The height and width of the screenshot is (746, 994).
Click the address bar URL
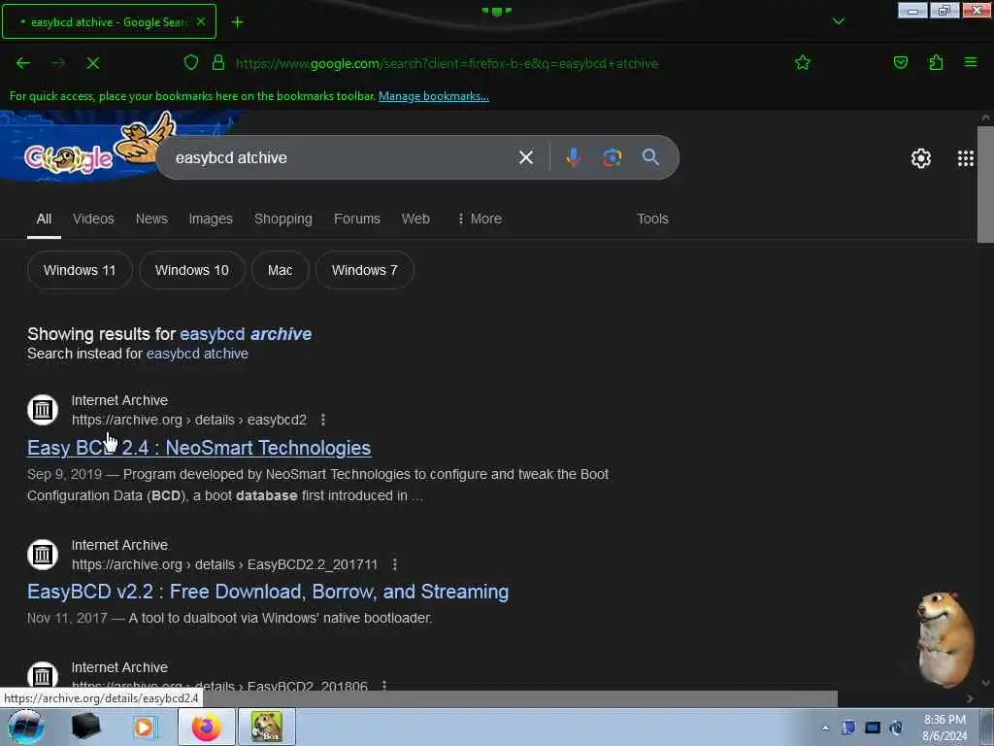click(447, 63)
